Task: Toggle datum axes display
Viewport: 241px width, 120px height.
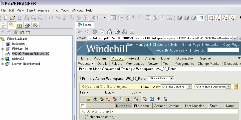Action: [218, 18]
